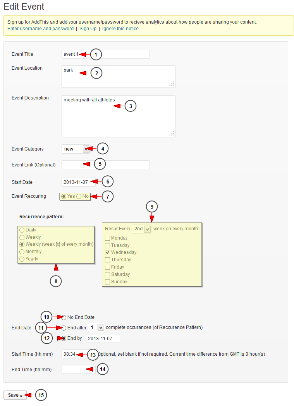Viewport: 294px width, 406px height.
Task: Uncheck the Wednesday checkbox
Action: (108, 252)
